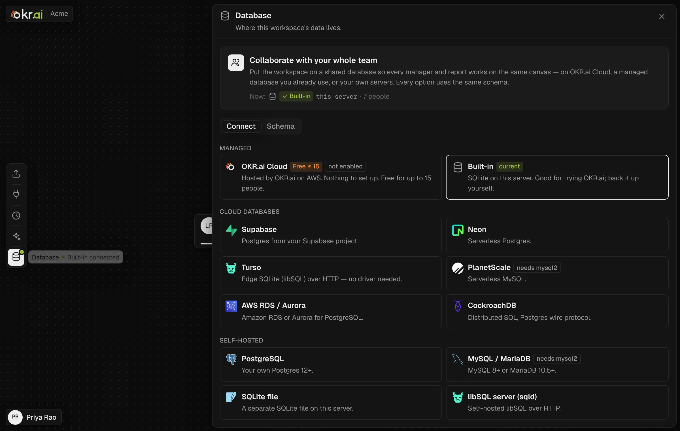Click the MySQL dolphin icon

458,359
